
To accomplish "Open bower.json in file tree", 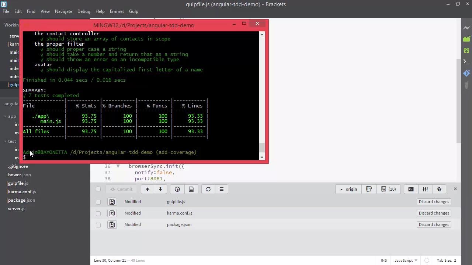I will click(x=20, y=175).
